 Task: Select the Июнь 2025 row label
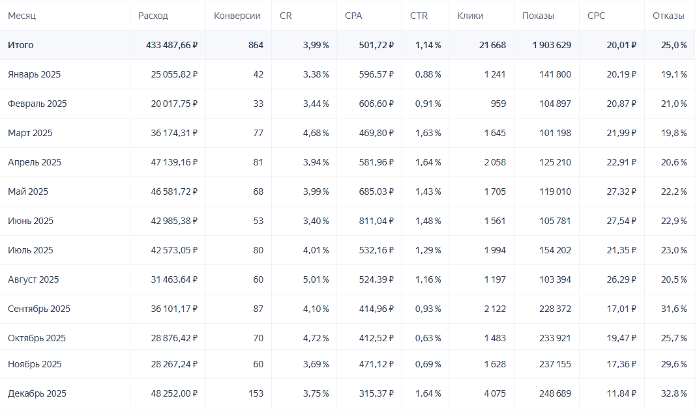point(31,221)
